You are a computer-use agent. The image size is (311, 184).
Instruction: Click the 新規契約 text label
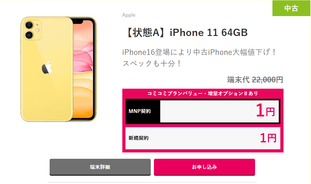(138, 138)
